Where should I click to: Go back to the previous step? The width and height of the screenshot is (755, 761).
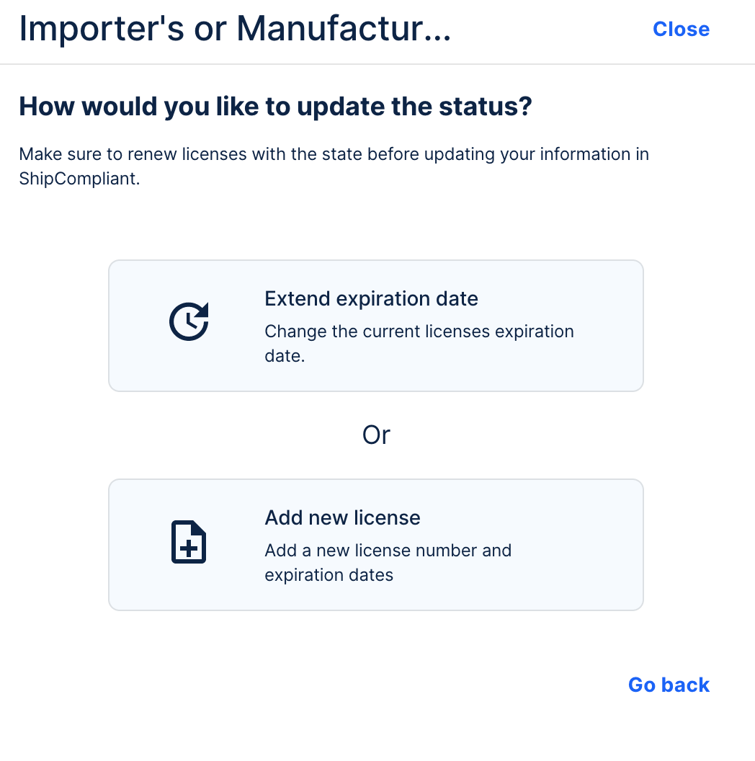[x=669, y=685]
